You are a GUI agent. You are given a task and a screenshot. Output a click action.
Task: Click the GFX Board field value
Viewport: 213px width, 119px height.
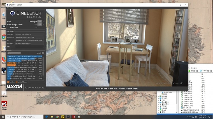(29, 43)
